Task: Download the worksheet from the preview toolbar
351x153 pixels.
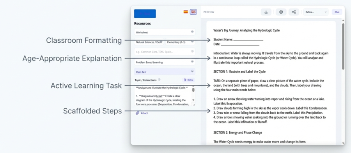Action: pyautogui.click(x=266, y=12)
